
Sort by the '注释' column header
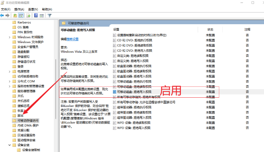coord(247,30)
